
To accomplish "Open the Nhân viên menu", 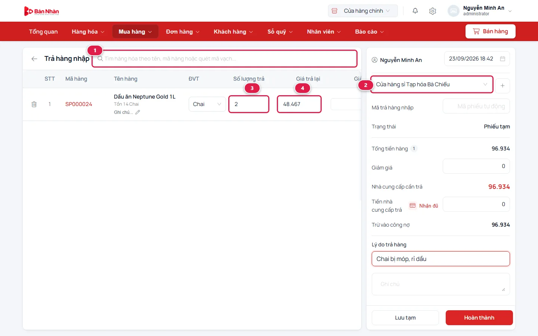I will pos(324,32).
